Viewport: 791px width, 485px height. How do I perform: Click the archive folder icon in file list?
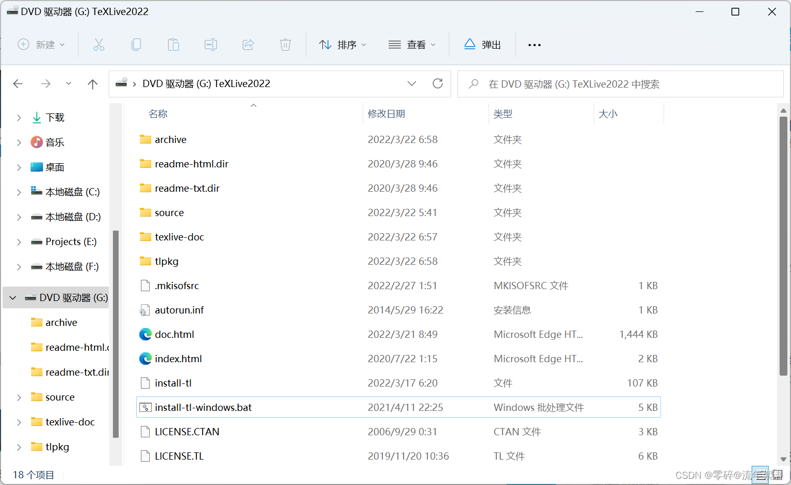[146, 139]
